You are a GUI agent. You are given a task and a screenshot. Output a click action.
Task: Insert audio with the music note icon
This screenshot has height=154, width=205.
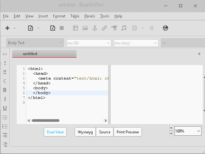pyautogui.click(x=124, y=28)
